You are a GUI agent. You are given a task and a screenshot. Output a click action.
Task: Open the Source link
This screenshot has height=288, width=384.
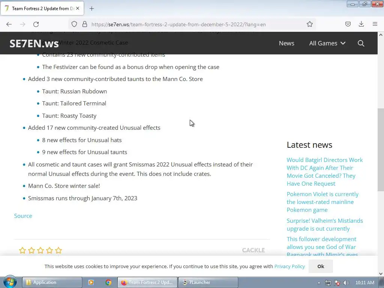coord(23,216)
